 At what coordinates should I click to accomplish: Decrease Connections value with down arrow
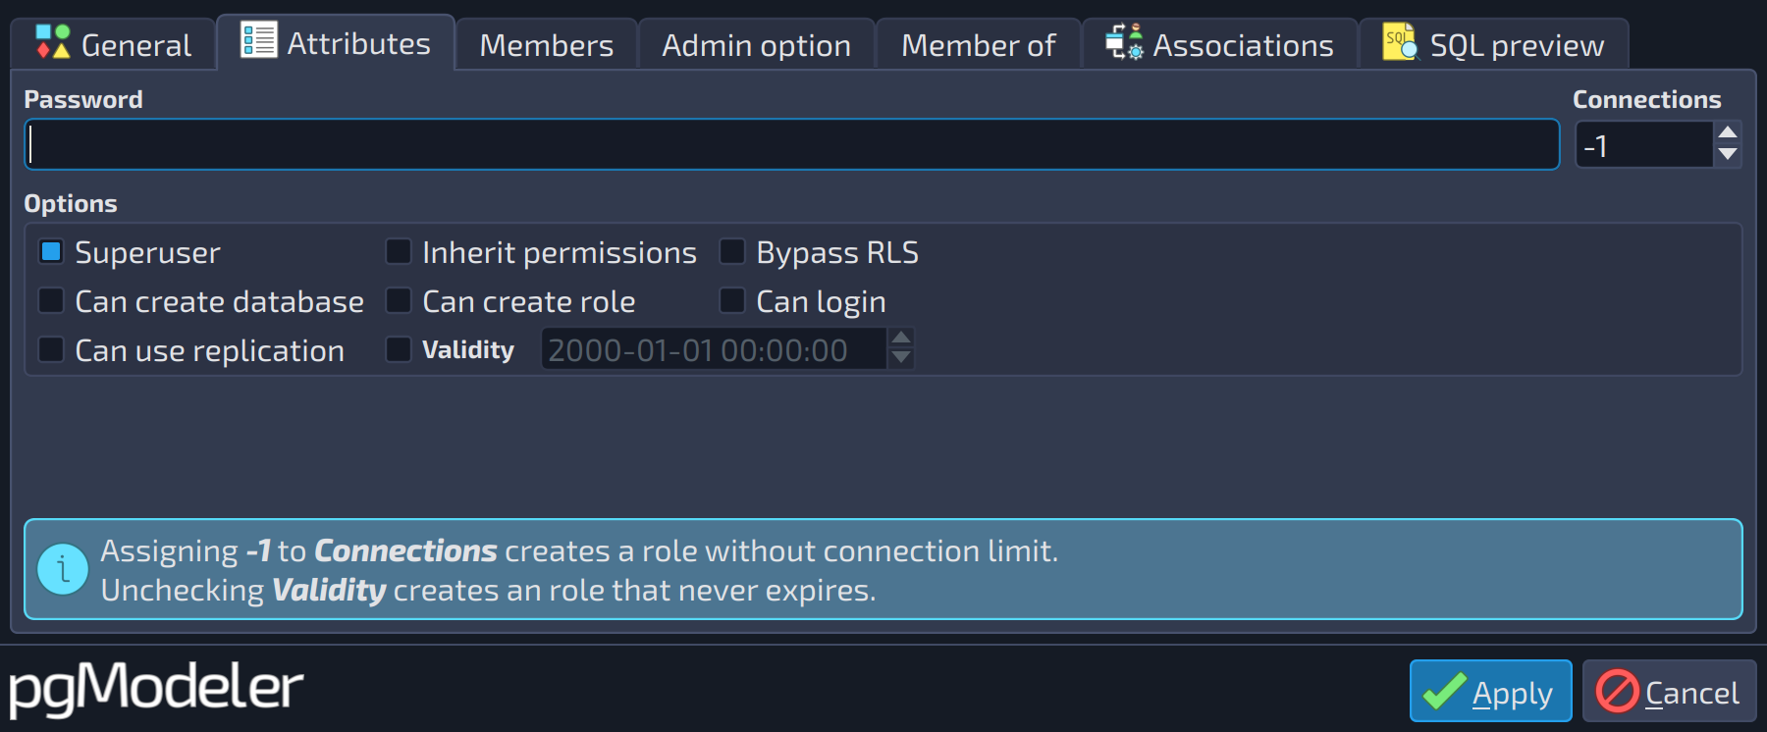1728,155
